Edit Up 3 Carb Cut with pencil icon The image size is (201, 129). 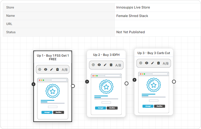click(153, 63)
